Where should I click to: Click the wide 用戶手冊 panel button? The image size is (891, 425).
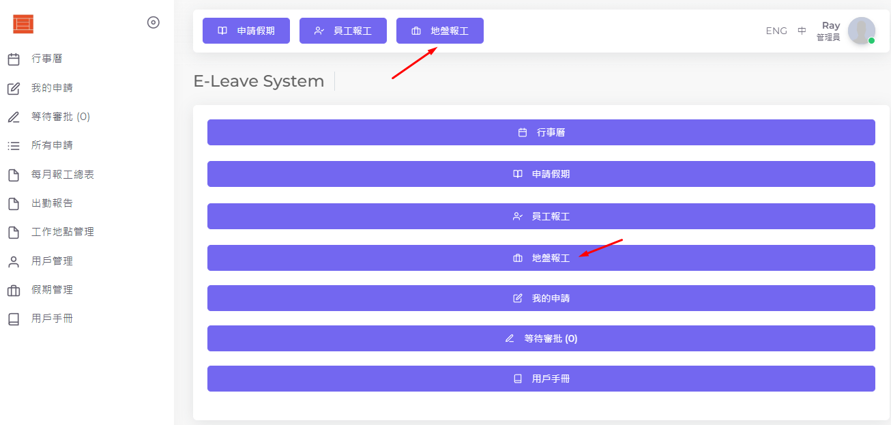(541, 379)
